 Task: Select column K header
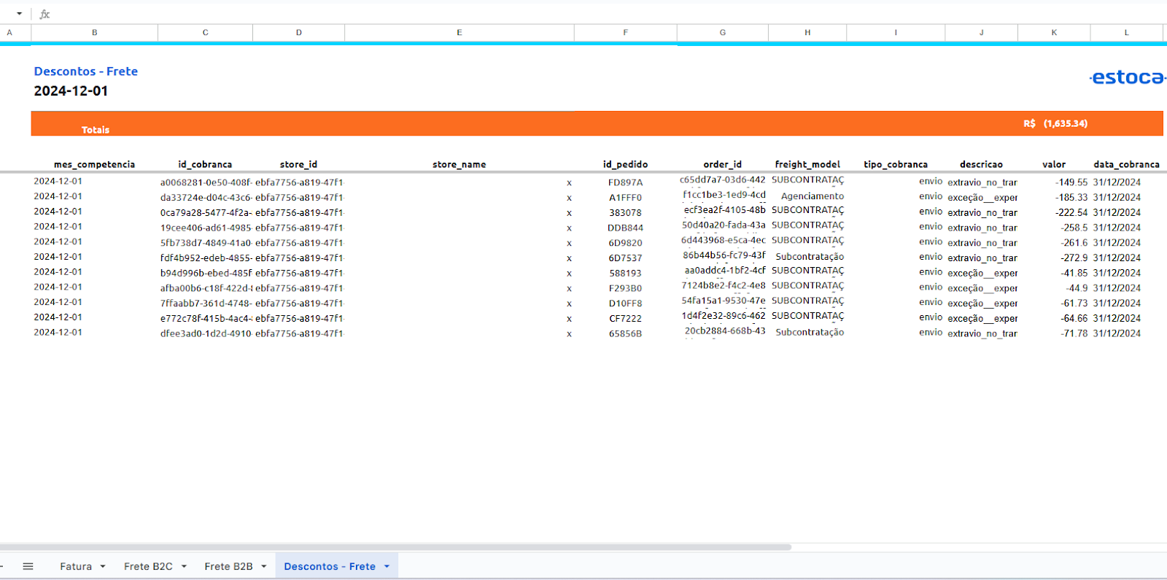tap(1053, 32)
